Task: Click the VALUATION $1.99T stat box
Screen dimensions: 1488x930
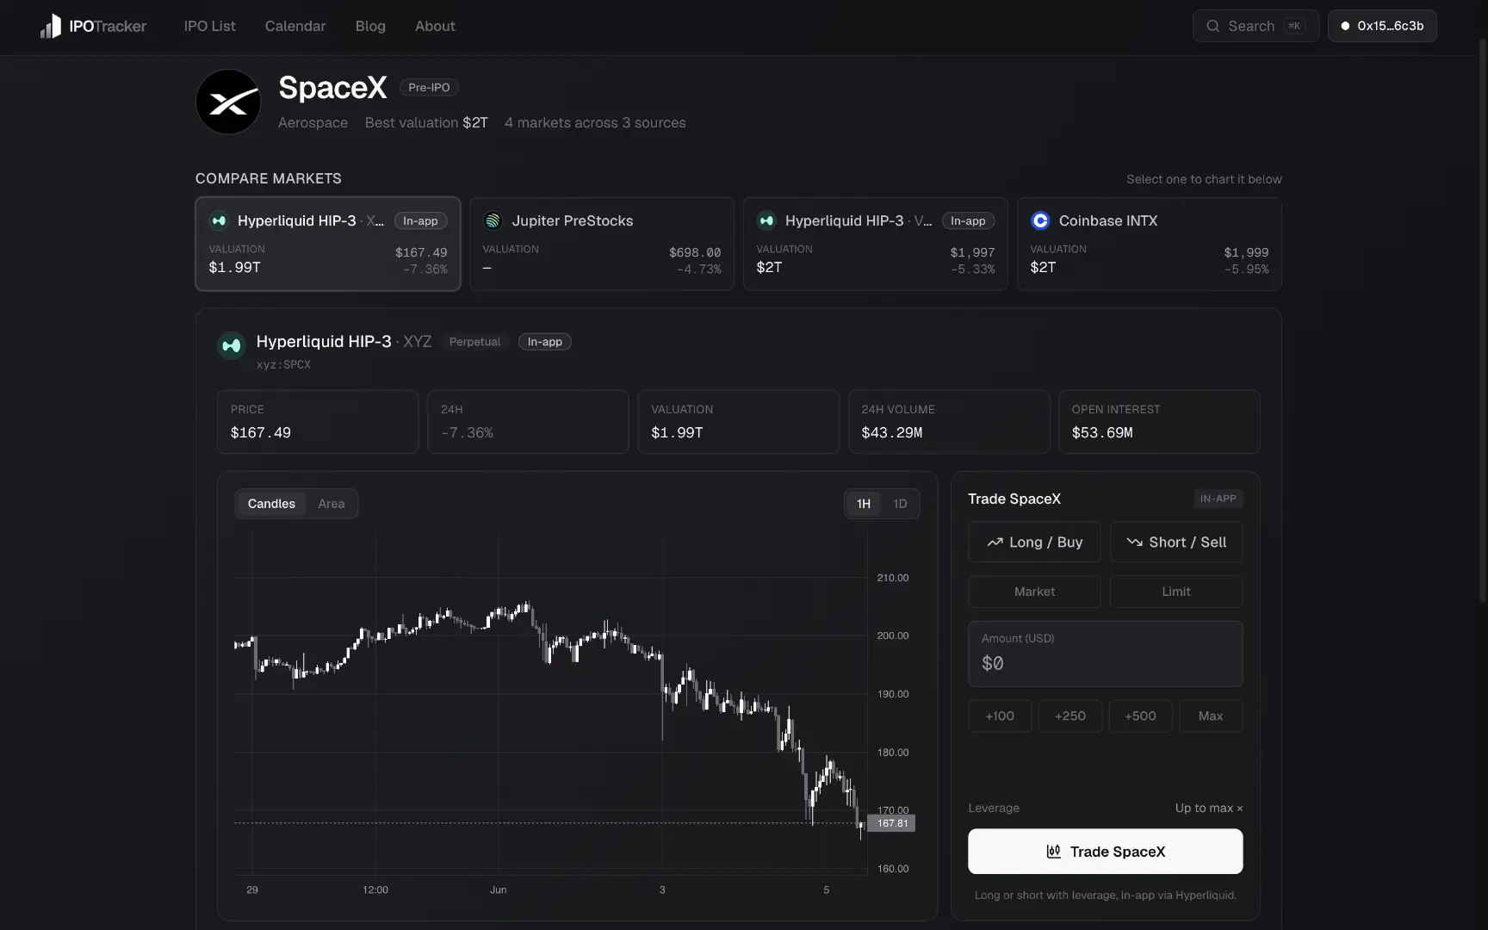Action: (x=738, y=422)
